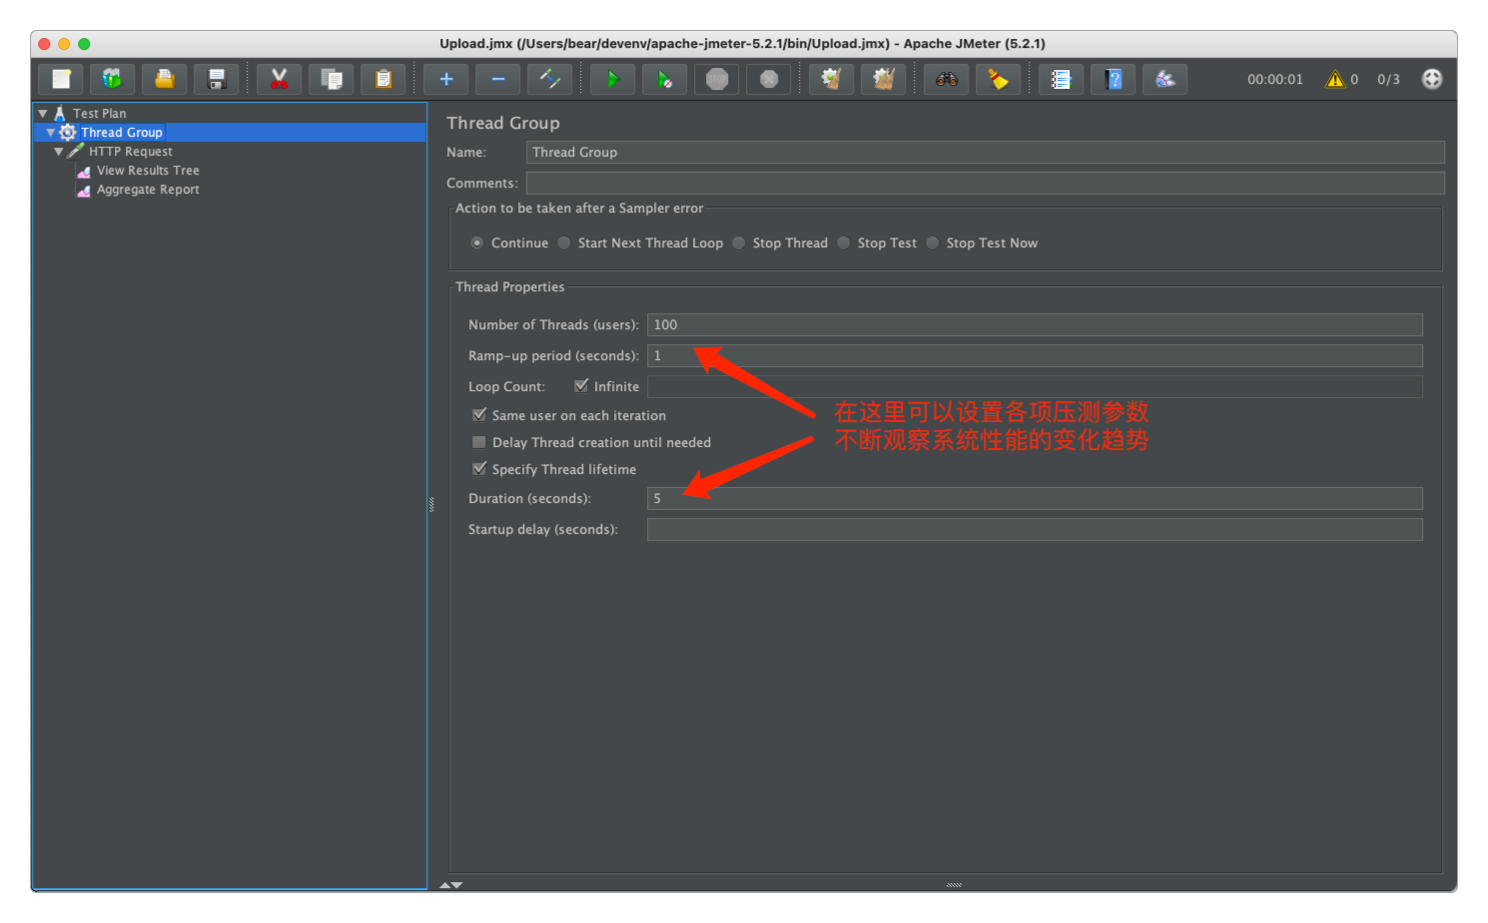Click the Paste clipboard icon

tap(382, 79)
